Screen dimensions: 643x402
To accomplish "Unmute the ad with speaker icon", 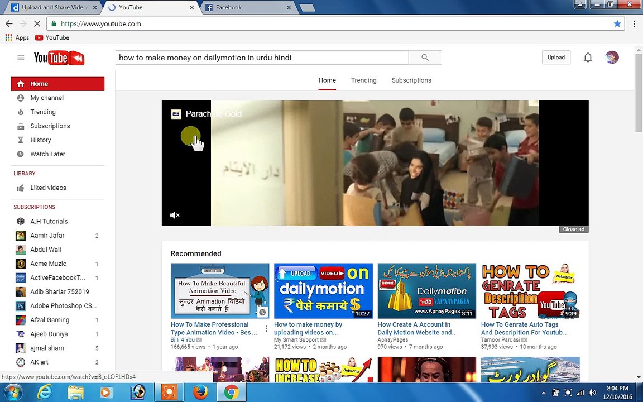I will click(175, 215).
